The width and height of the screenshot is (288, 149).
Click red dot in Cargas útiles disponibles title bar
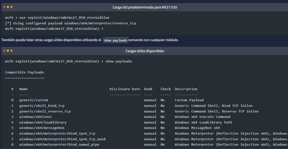4,51
